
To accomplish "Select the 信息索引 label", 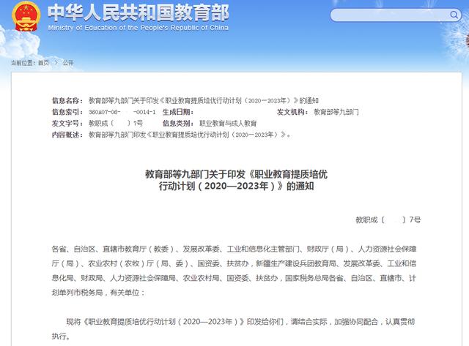I will click(67, 112).
